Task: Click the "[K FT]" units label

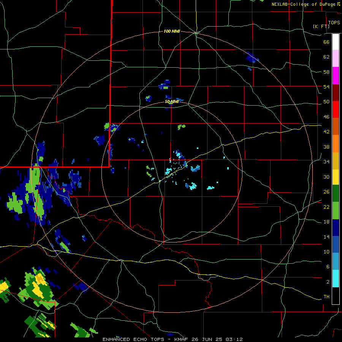Action: pyautogui.click(x=321, y=26)
